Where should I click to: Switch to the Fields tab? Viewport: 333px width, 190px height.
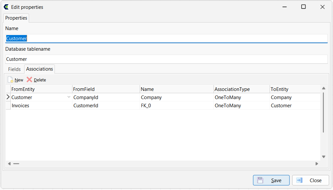click(x=14, y=69)
